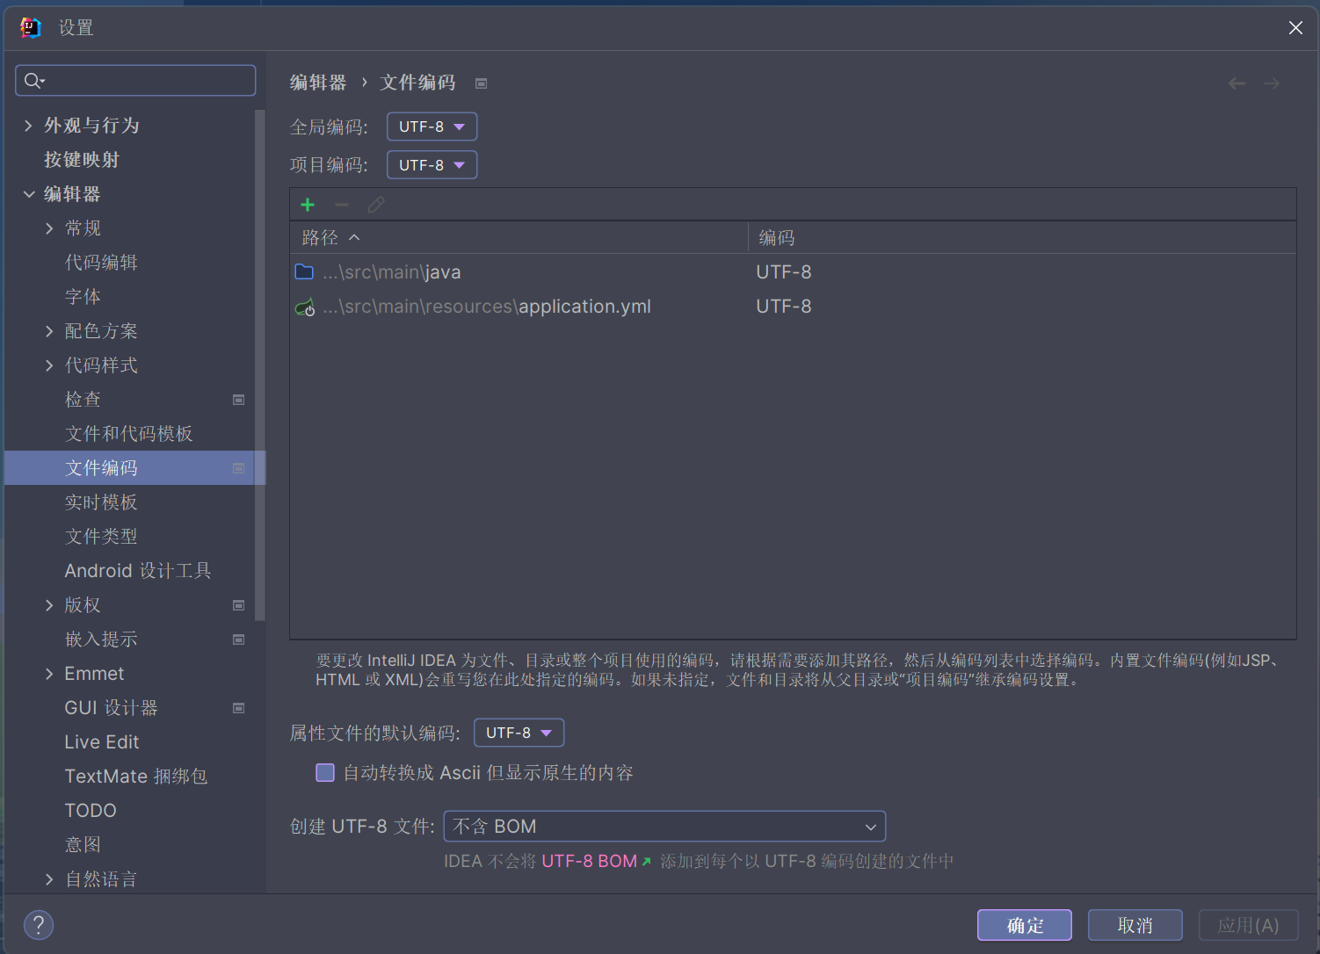Click 编辑器 in the breadcrumb path
Image resolution: width=1320 pixels, height=954 pixels.
[x=318, y=82]
